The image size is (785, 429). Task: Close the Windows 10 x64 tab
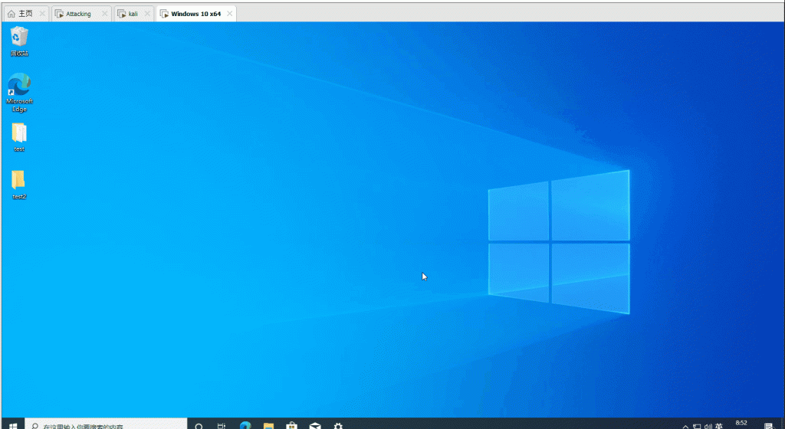pyautogui.click(x=229, y=14)
